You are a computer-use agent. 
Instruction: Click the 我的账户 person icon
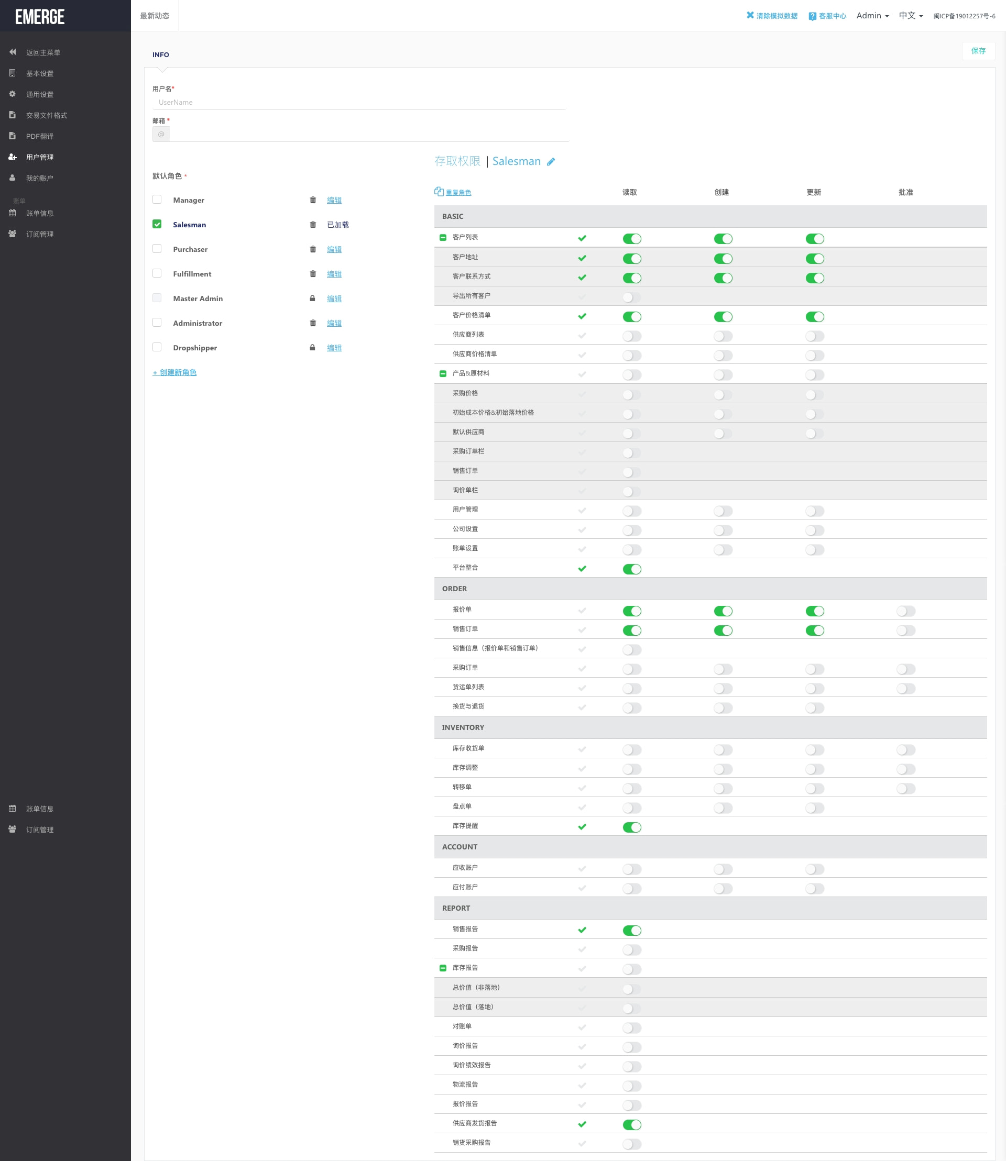pyautogui.click(x=13, y=178)
